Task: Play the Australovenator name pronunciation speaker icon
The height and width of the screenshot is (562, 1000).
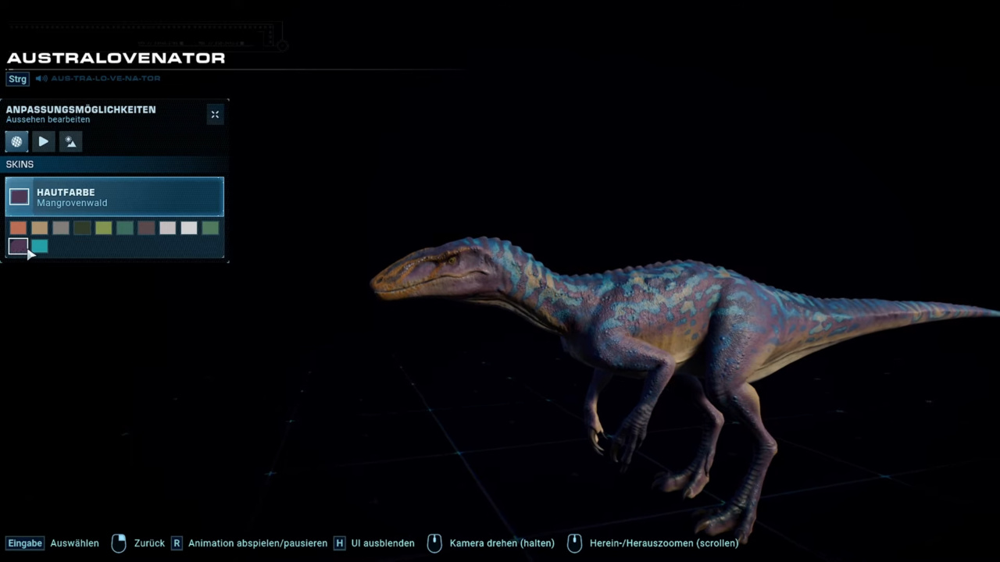Action: (41, 79)
